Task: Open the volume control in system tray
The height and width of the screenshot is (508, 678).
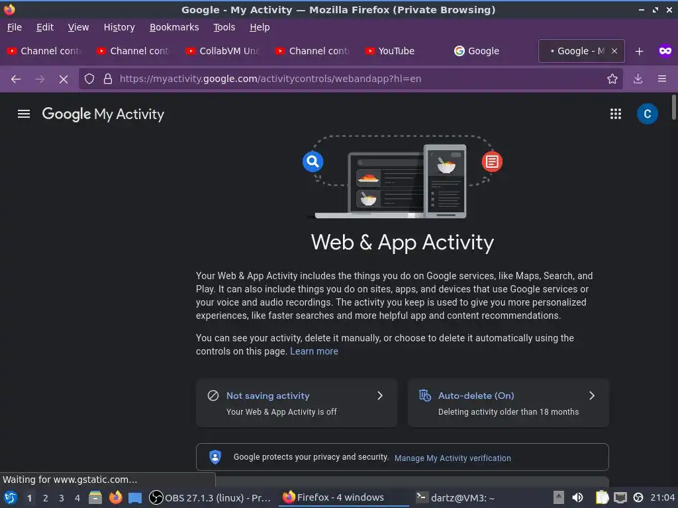Action: click(x=577, y=497)
